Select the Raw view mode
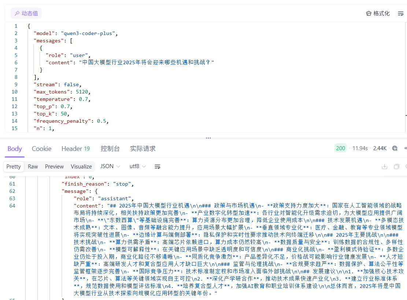The width and height of the screenshot is (407, 300). (33, 167)
